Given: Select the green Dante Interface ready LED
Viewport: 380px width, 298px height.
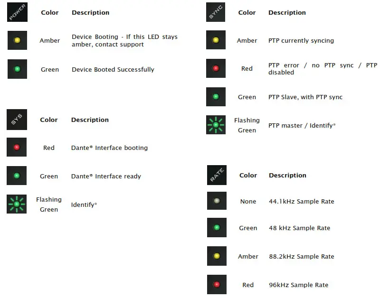Looking at the screenshot, I should point(17,176).
